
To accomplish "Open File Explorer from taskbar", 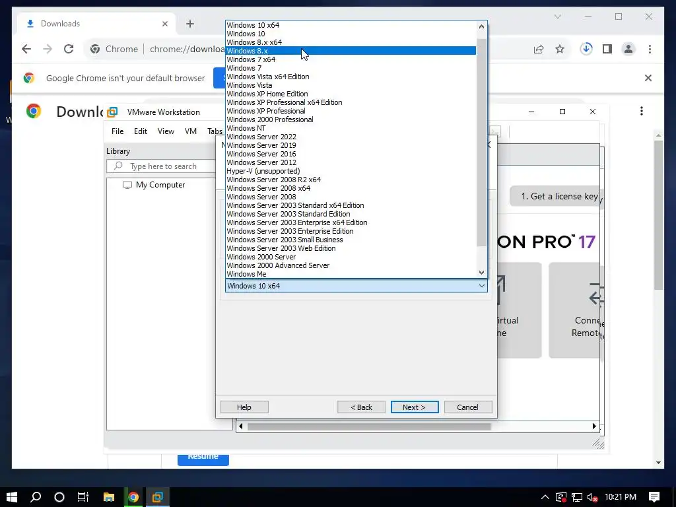I will click(109, 497).
